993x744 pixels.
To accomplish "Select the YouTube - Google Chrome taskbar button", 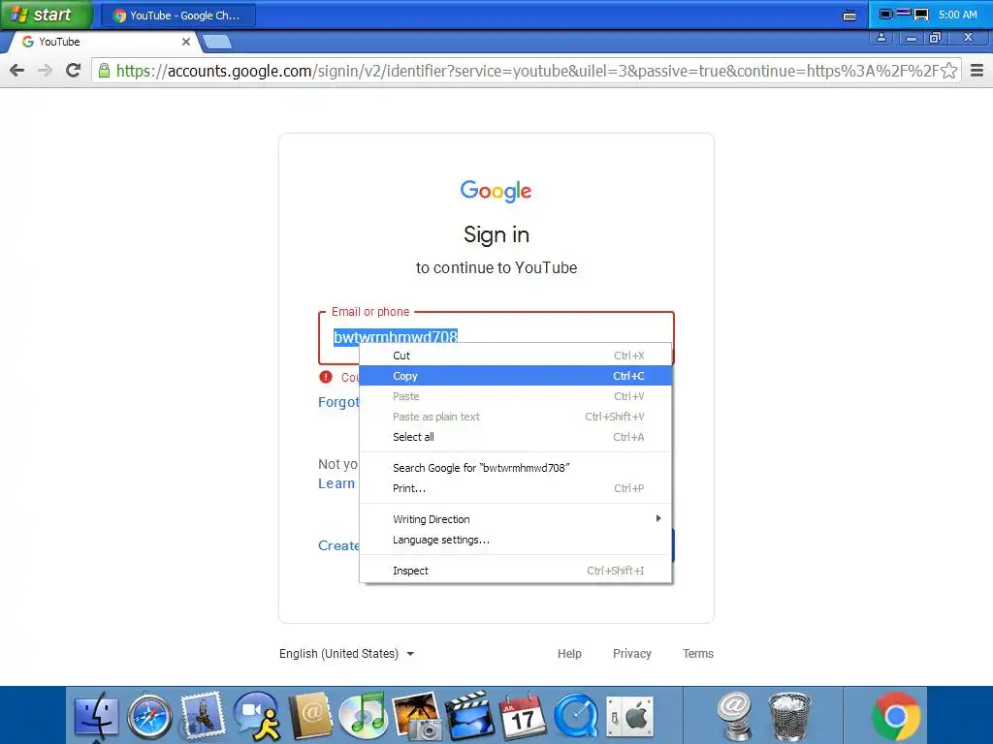I will [x=178, y=15].
